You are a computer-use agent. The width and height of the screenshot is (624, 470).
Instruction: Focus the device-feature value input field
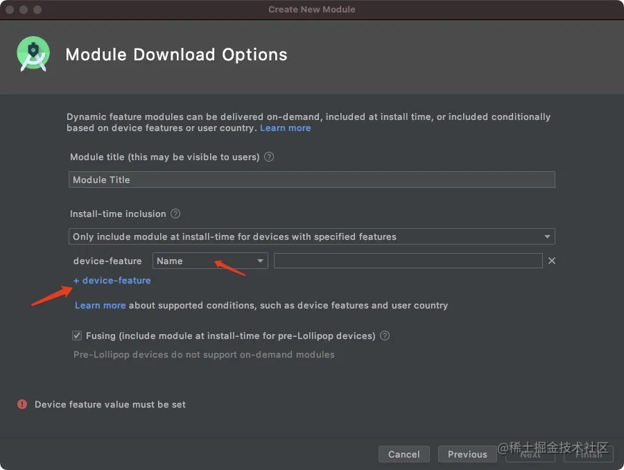[x=408, y=261]
